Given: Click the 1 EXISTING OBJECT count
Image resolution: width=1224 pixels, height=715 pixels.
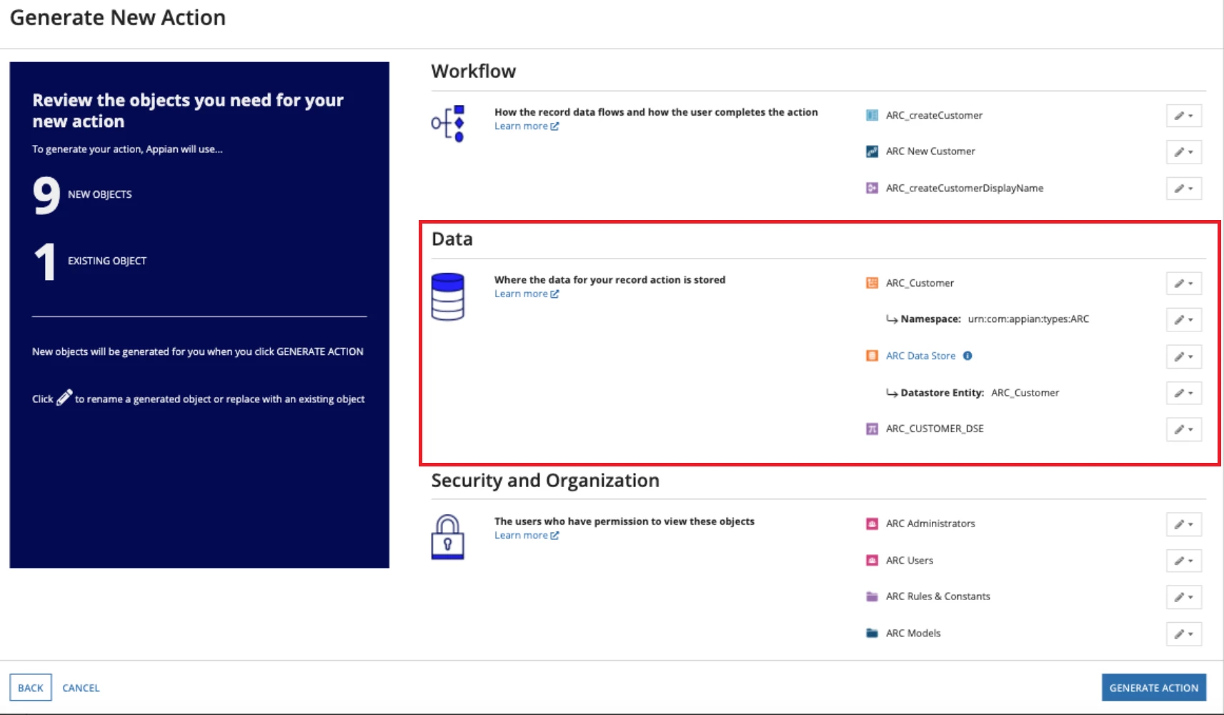Looking at the screenshot, I should click(x=90, y=261).
